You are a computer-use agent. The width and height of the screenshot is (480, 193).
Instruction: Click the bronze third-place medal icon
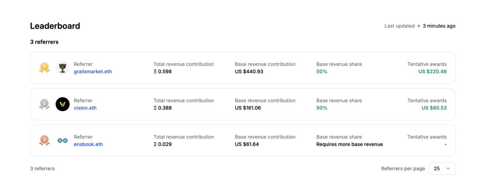[44, 141]
